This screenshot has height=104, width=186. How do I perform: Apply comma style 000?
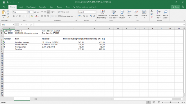click(x=87, y=16)
